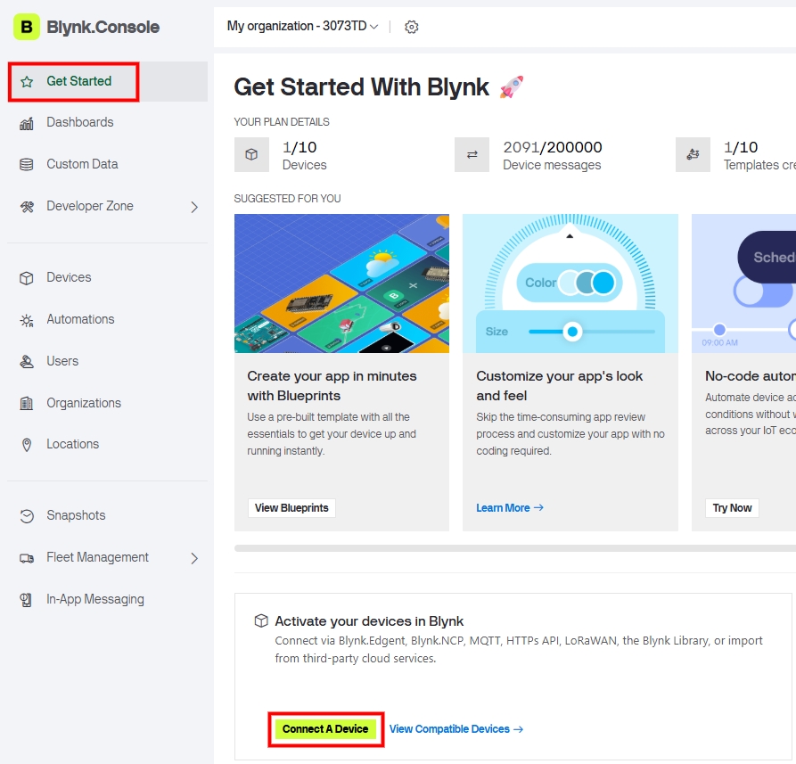Image resolution: width=796 pixels, height=764 pixels.
Task: Open organization settings via the gear icon
Action: click(410, 27)
